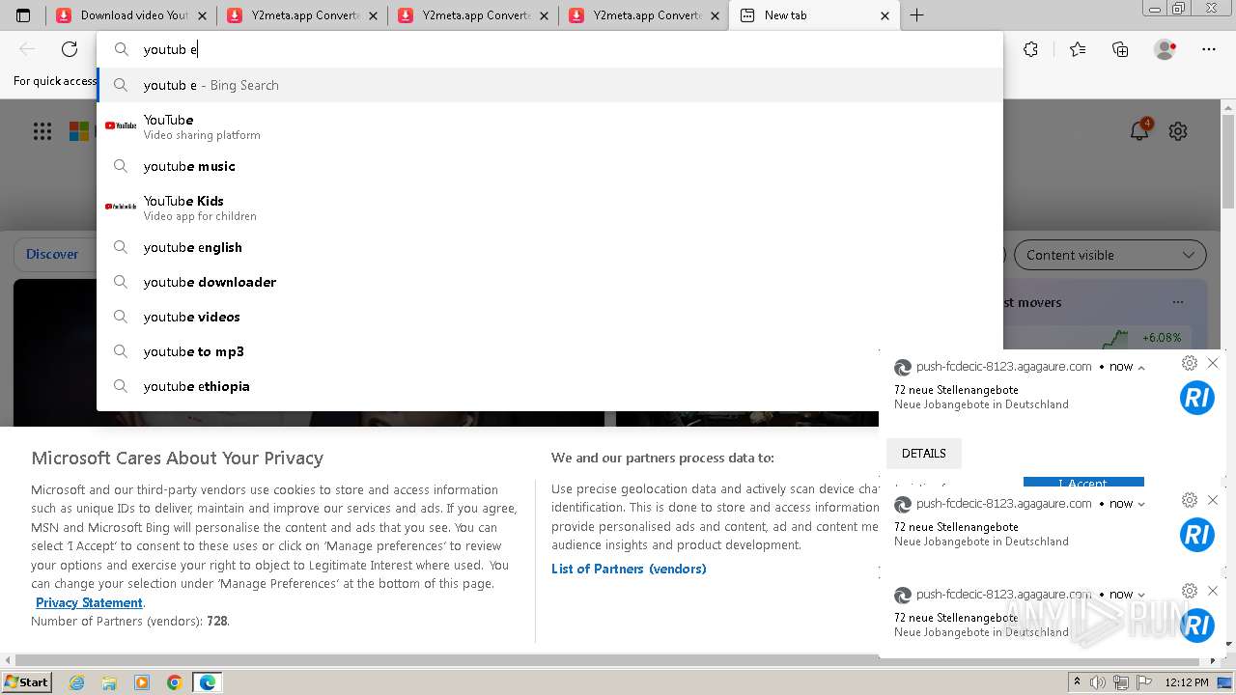Select 'youtube ethiopia' suggestion
The height and width of the screenshot is (695, 1236).
[x=550, y=386]
